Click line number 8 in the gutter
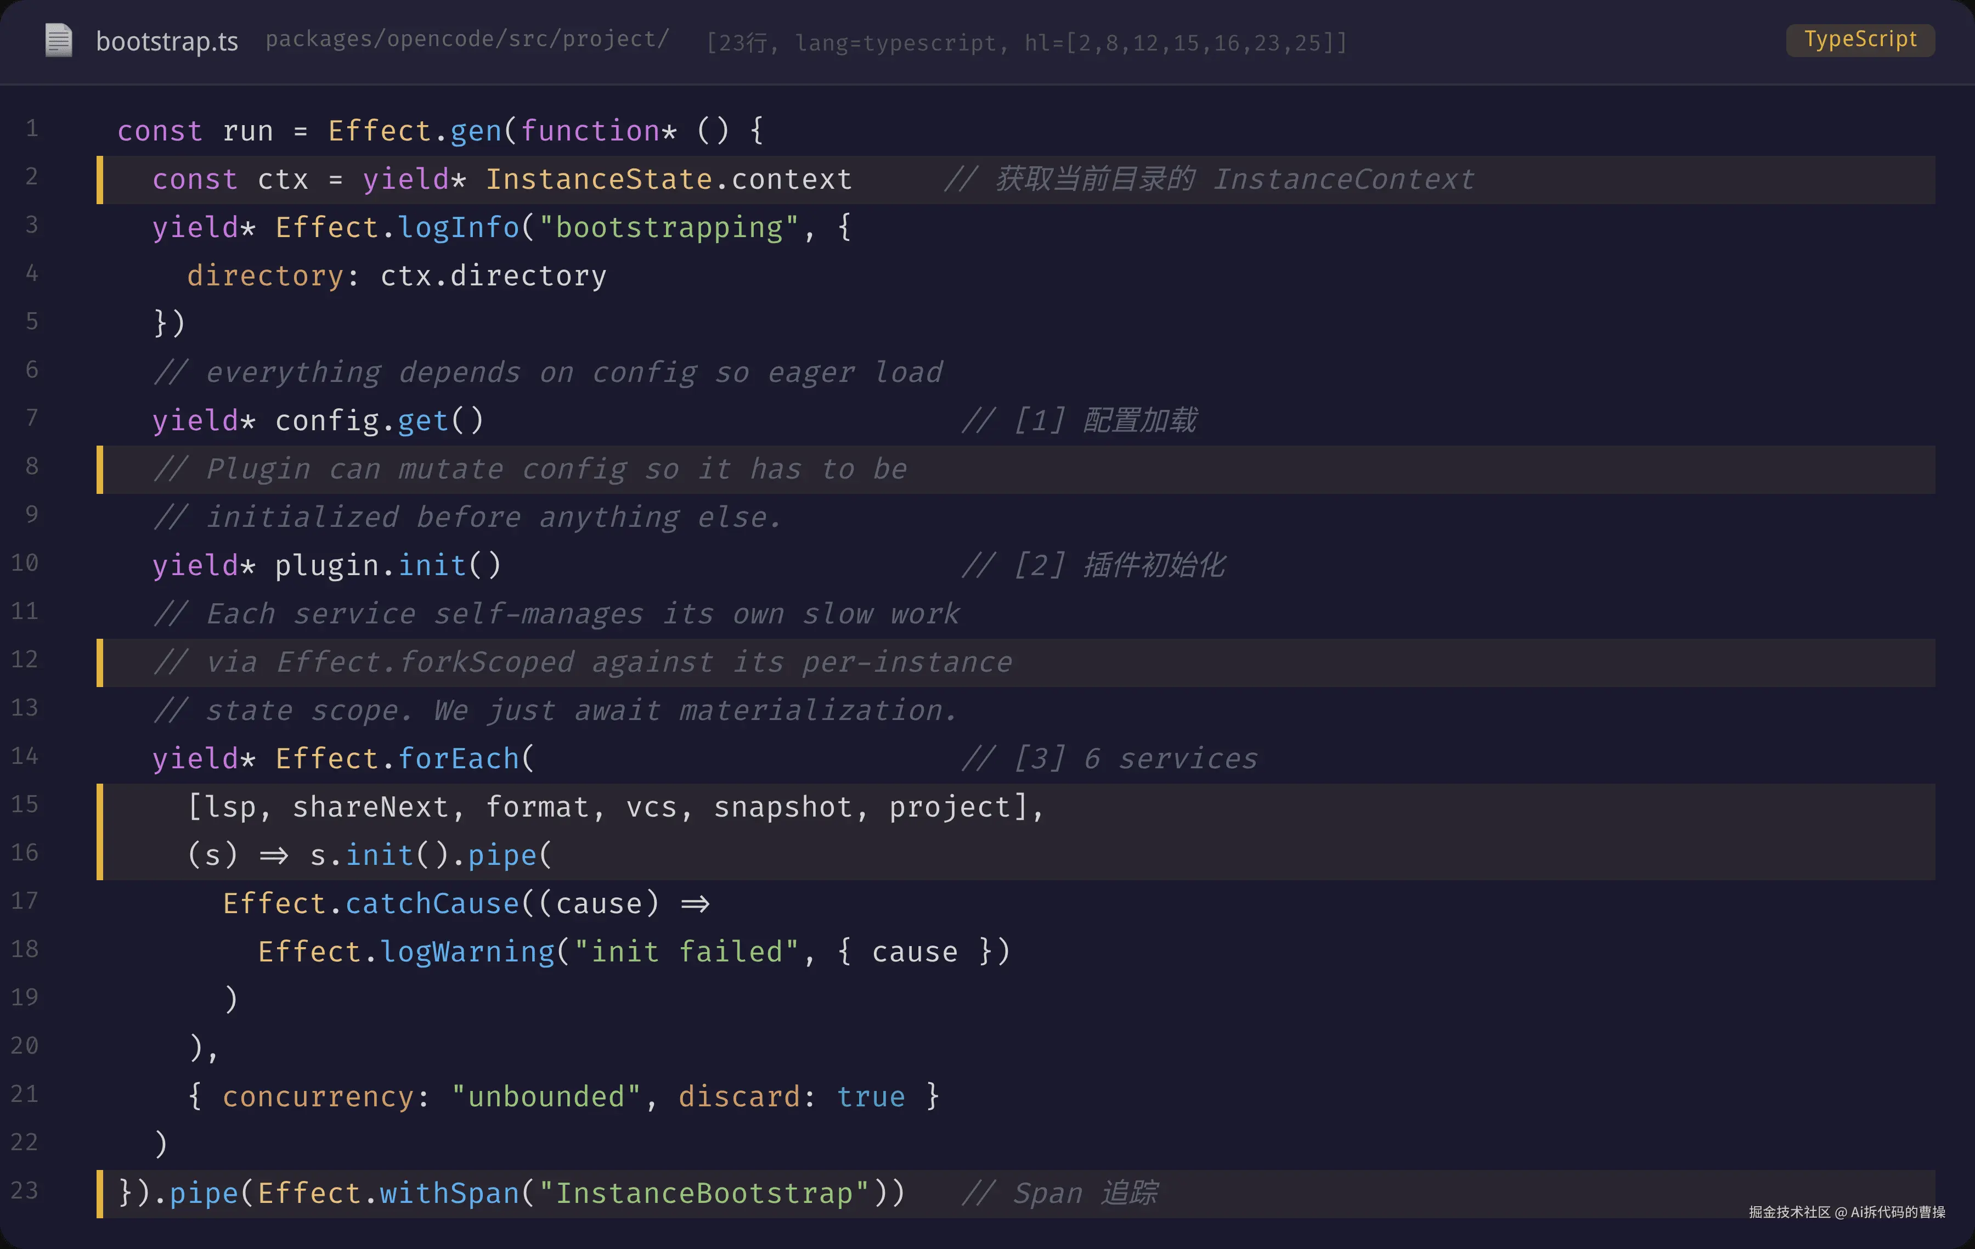The height and width of the screenshot is (1249, 1975). 31,467
